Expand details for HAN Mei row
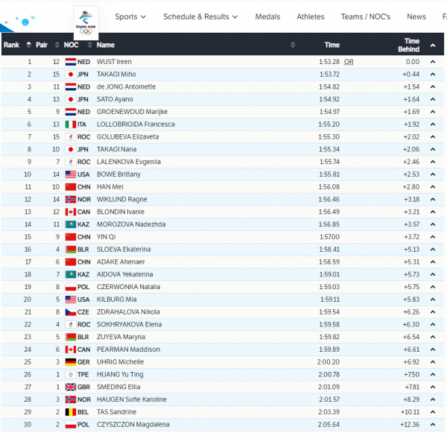The height and width of the screenshot is (433, 447). coord(433,187)
